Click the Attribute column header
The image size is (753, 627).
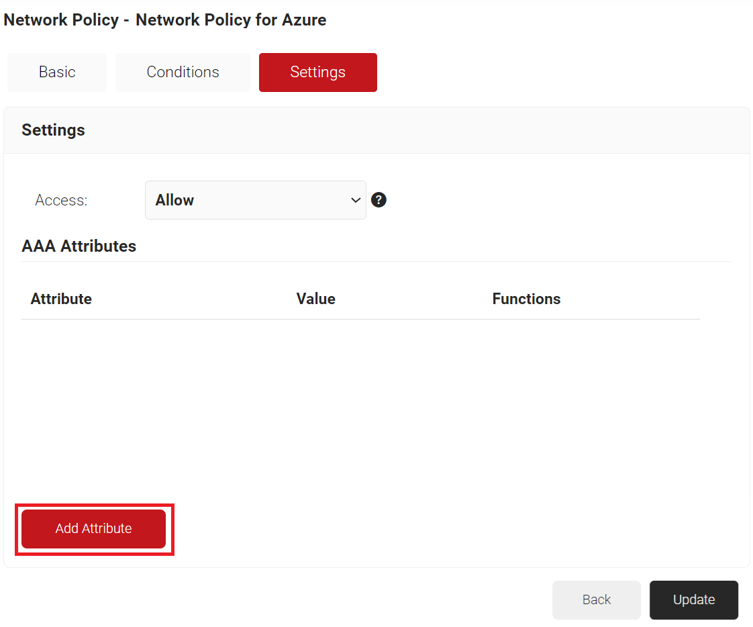[x=61, y=299]
